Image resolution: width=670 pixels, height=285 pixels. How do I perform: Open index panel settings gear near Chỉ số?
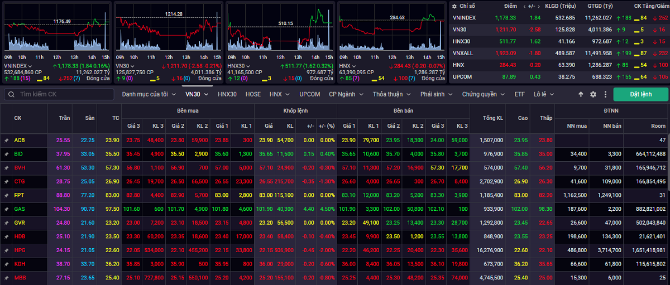pyautogui.click(x=453, y=6)
